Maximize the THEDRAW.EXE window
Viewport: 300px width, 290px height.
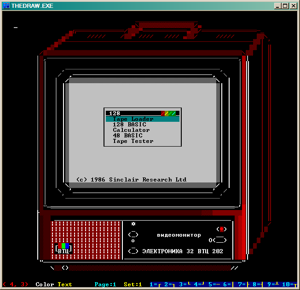285,6
